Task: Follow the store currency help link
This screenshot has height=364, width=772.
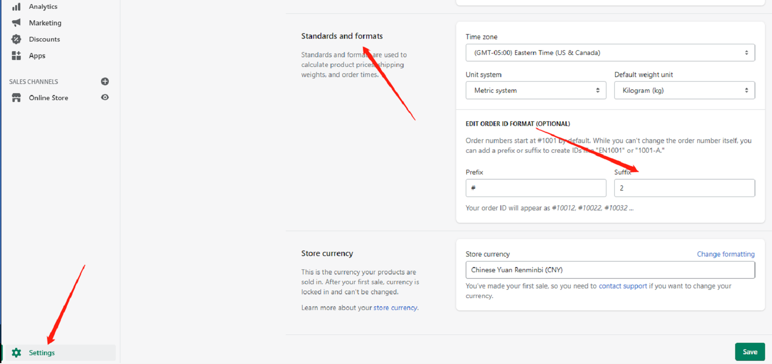Action: pyautogui.click(x=395, y=308)
